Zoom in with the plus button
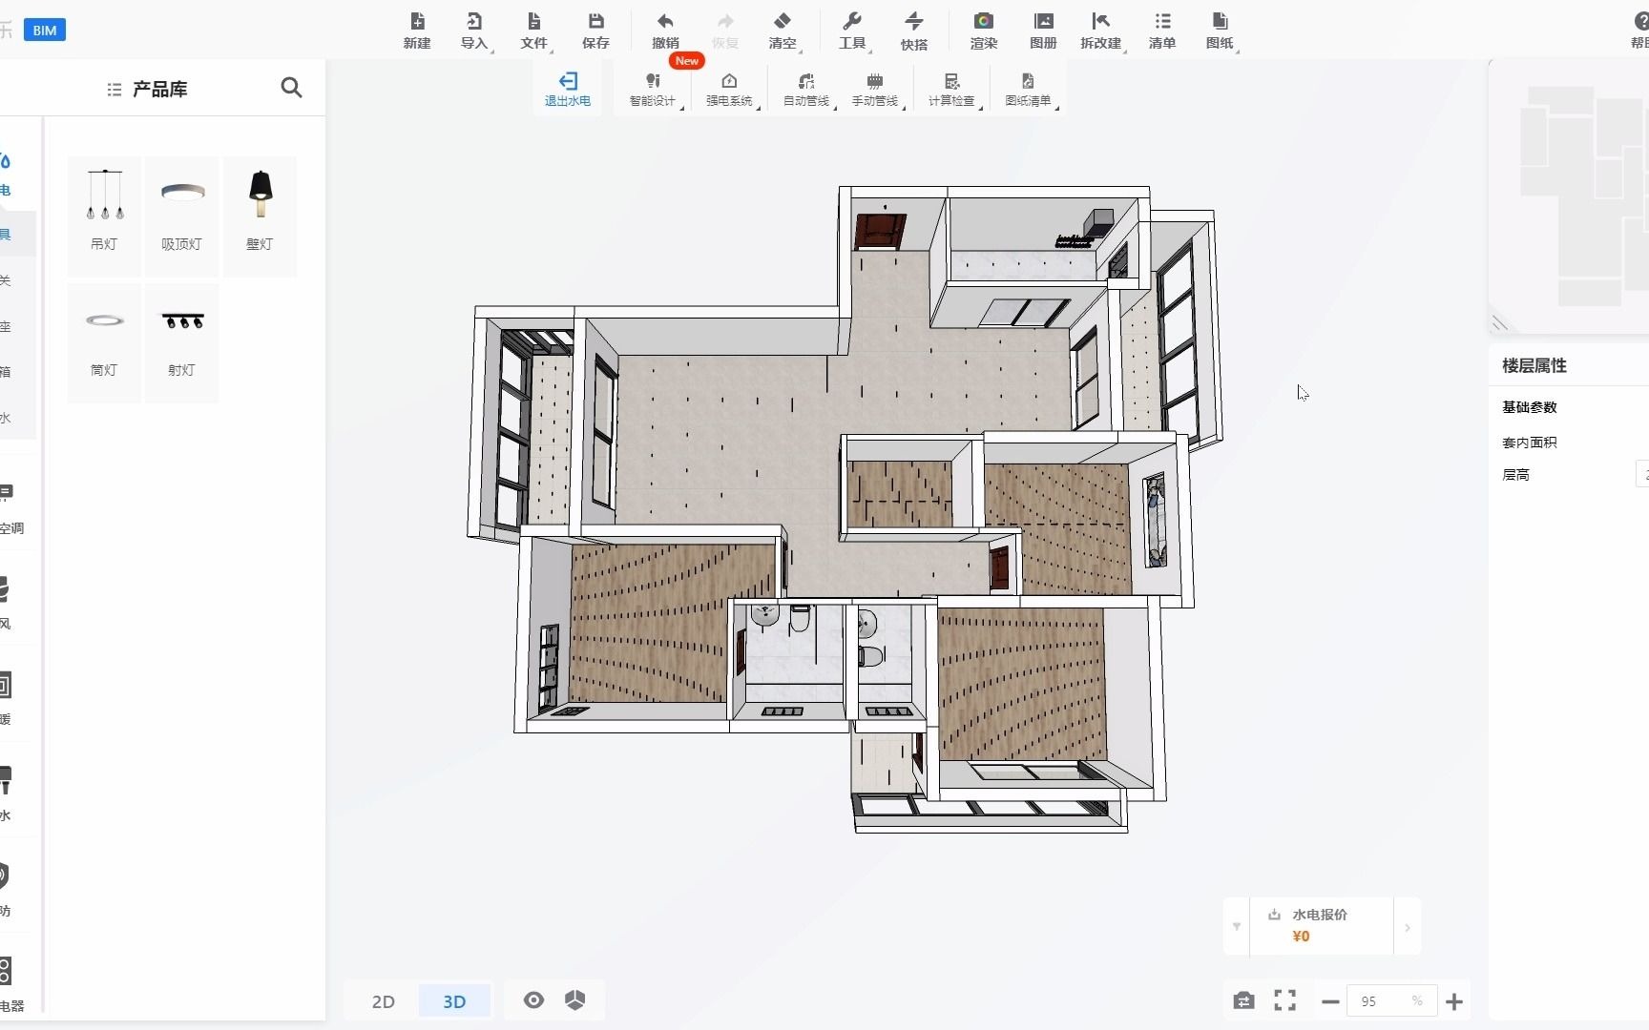 click(x=1454, y=1001)
